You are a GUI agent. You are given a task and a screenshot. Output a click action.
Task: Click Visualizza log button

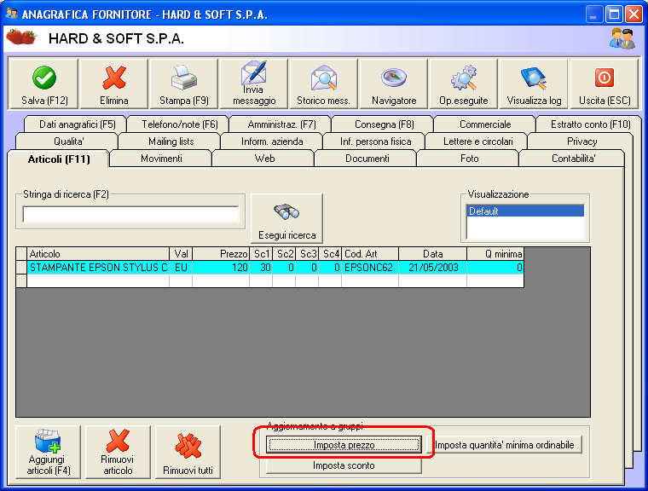click(x=534, y=84)
